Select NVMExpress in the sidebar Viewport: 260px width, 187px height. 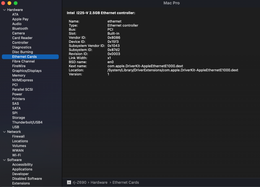tap(22, 80)
